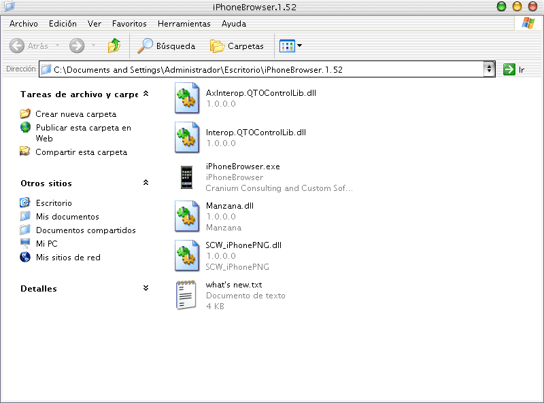Go to Mis sitios de red
Image resolution: width=544 pixels, height=403 pixels.
click(68, 258)
